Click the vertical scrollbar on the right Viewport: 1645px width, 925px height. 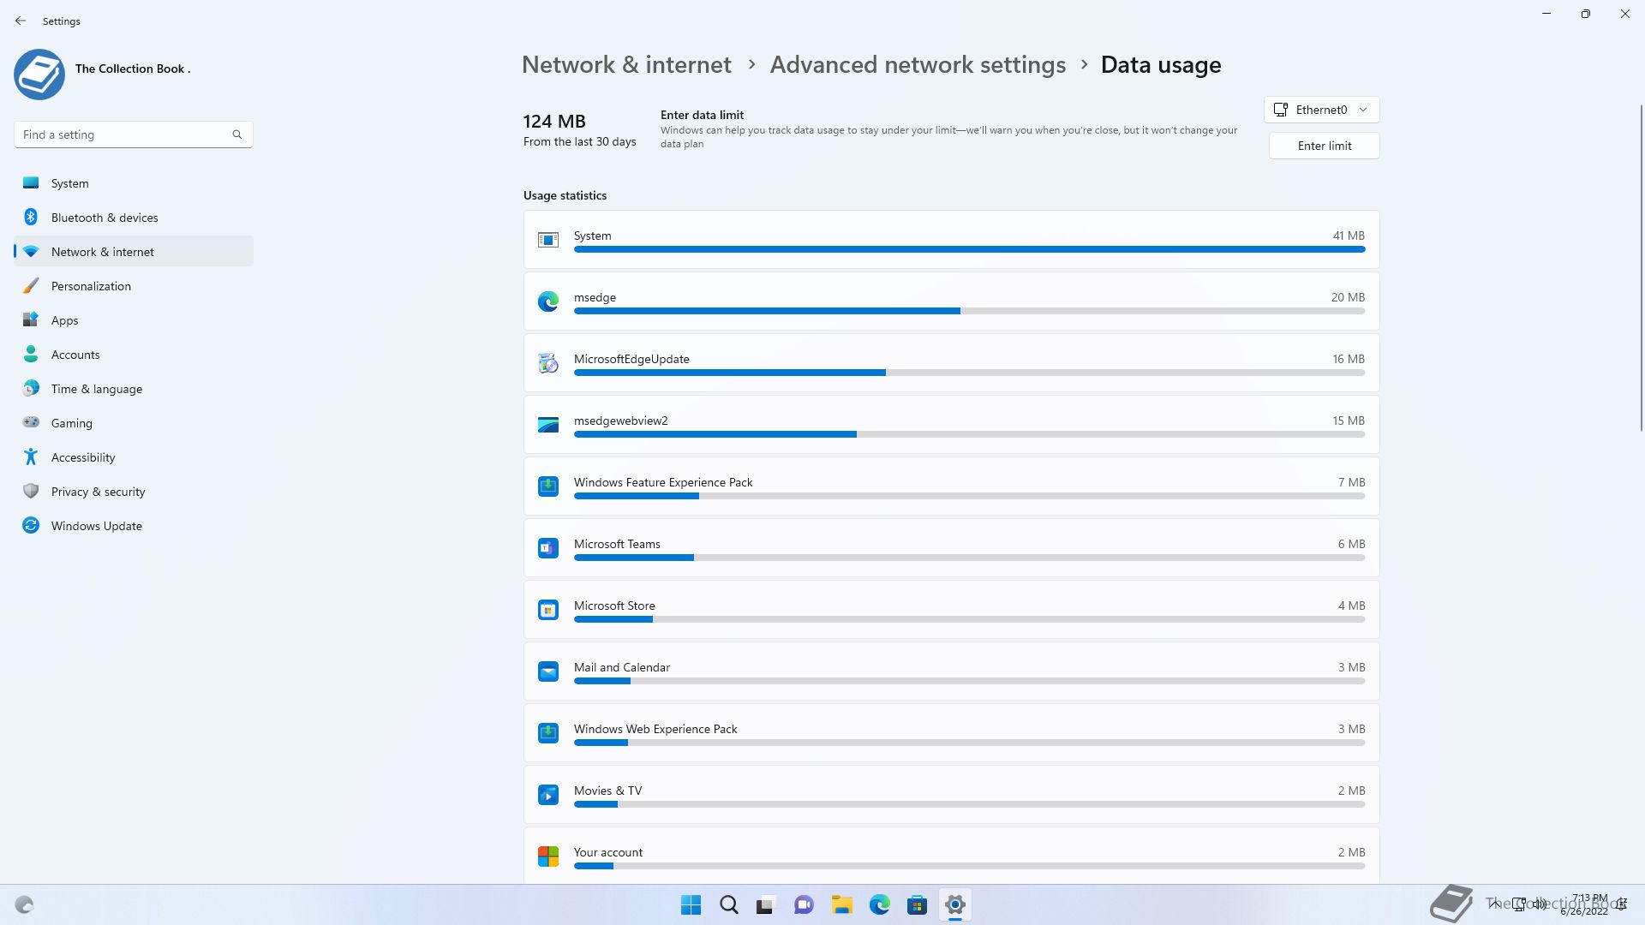click(x=1642, y=267)
